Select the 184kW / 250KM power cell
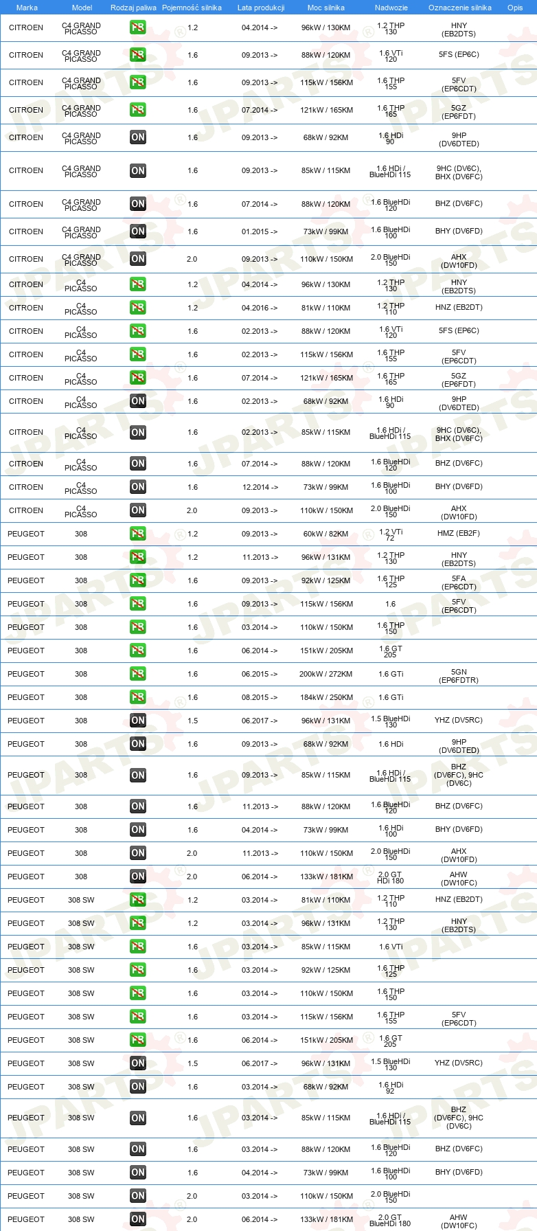Viewport: 537px width, 1231px height. pos(326,698)
